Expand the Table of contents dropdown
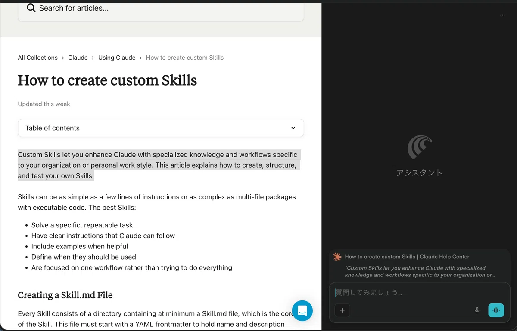The height and width of the screenshot is (331, 517). 161,128
